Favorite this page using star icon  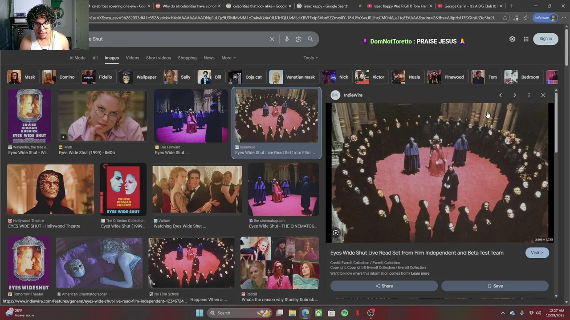tap(505, 18)
